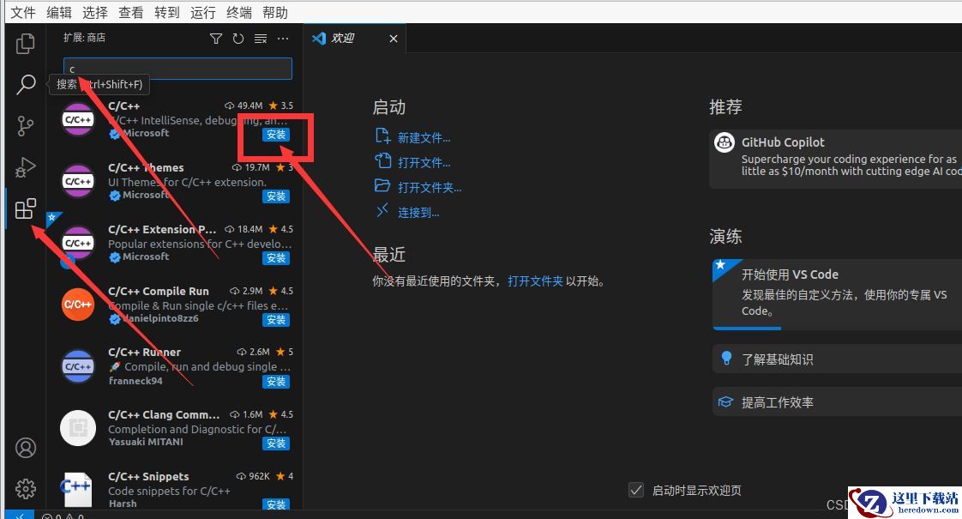Viewport: 962px width, 519px height.
Task: Install the C/C++ Themes extension
Action: click(276, 196)
